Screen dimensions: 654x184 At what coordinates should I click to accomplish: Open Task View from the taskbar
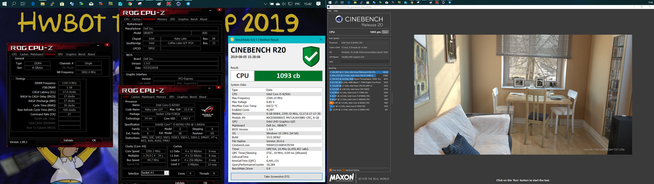tap(23, 4)
